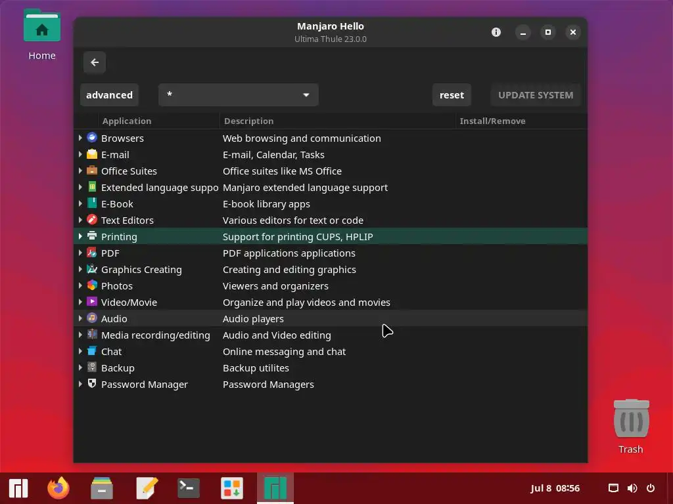
Task: Go back using the arrow button
Action: [x=95, y=62]
